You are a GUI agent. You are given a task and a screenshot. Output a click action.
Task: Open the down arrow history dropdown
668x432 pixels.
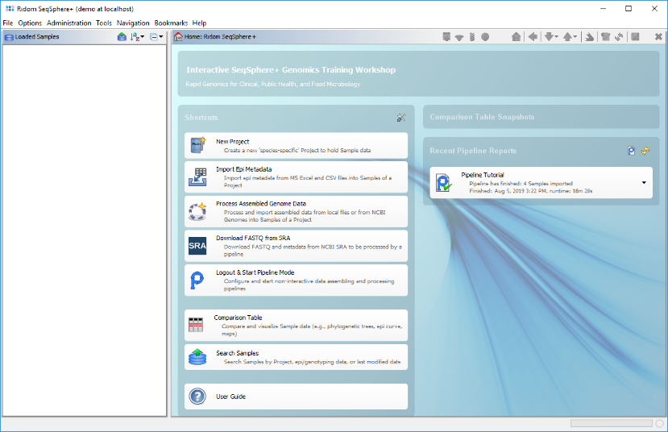556,37
